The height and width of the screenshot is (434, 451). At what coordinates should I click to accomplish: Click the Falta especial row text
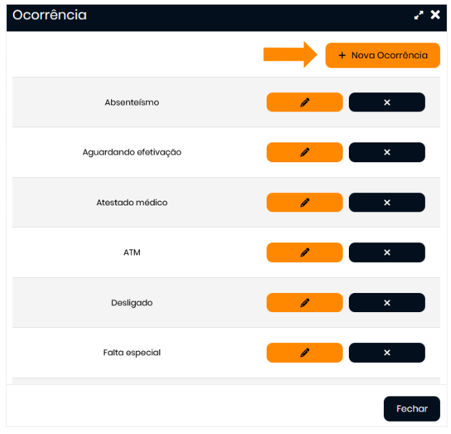132,353
